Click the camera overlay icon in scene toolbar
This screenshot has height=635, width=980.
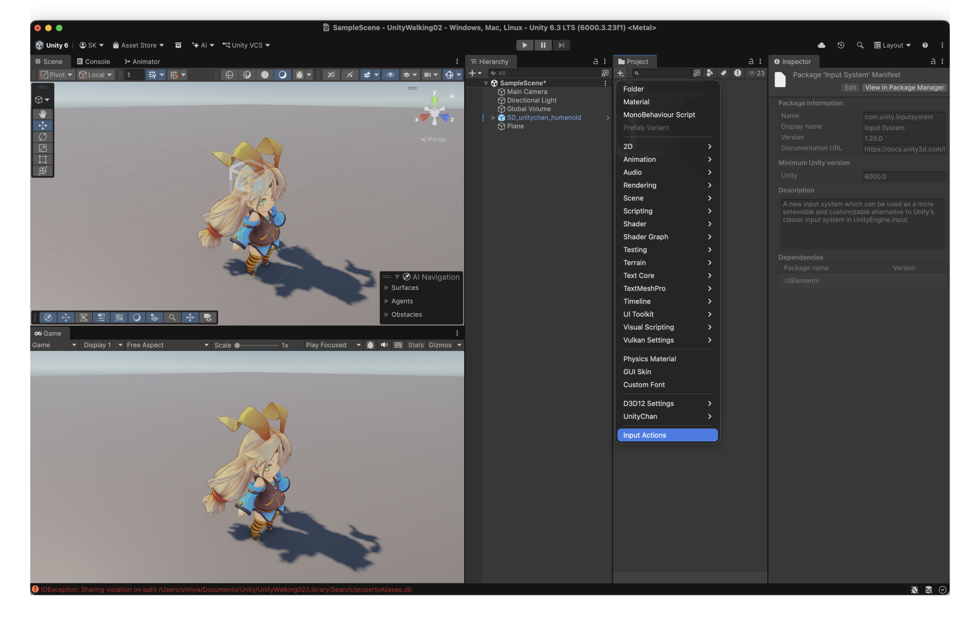click(x=208, y=318)
